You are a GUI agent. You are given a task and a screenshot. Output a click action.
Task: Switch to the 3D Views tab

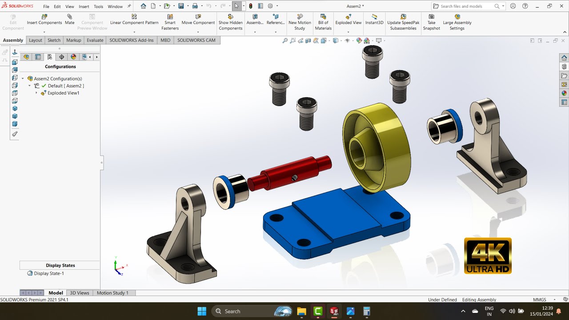point(80,293)
